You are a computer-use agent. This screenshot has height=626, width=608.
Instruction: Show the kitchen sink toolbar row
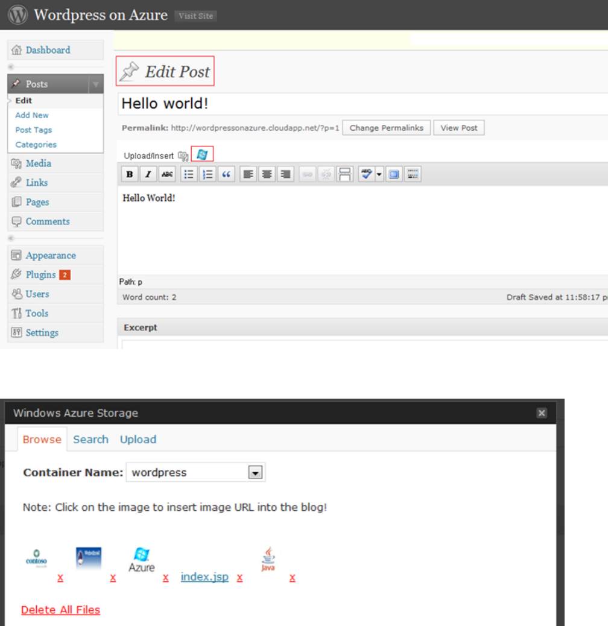point(413,174)
